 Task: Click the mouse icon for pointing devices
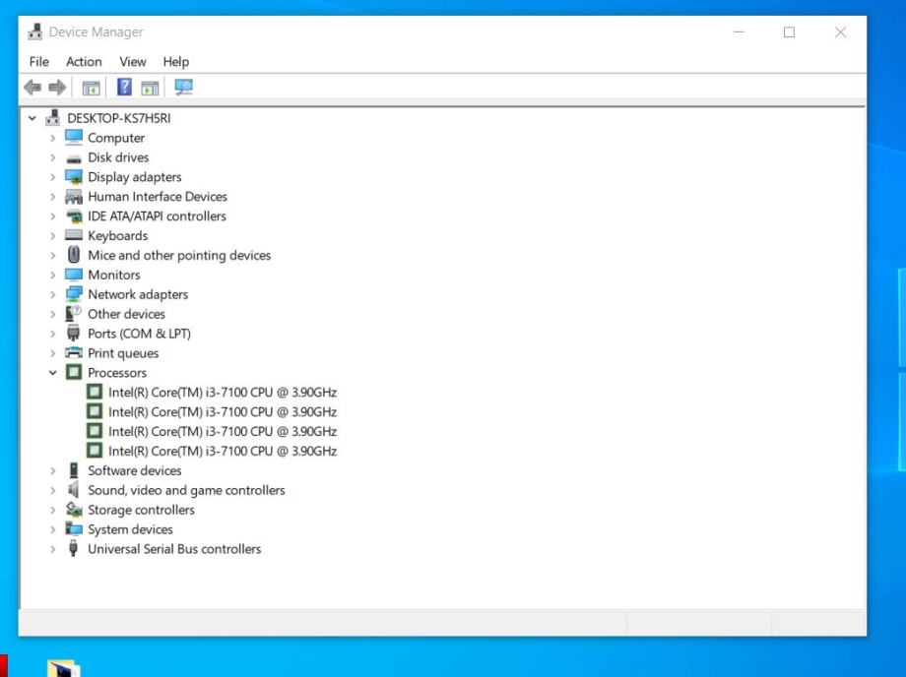click(74, 255)
